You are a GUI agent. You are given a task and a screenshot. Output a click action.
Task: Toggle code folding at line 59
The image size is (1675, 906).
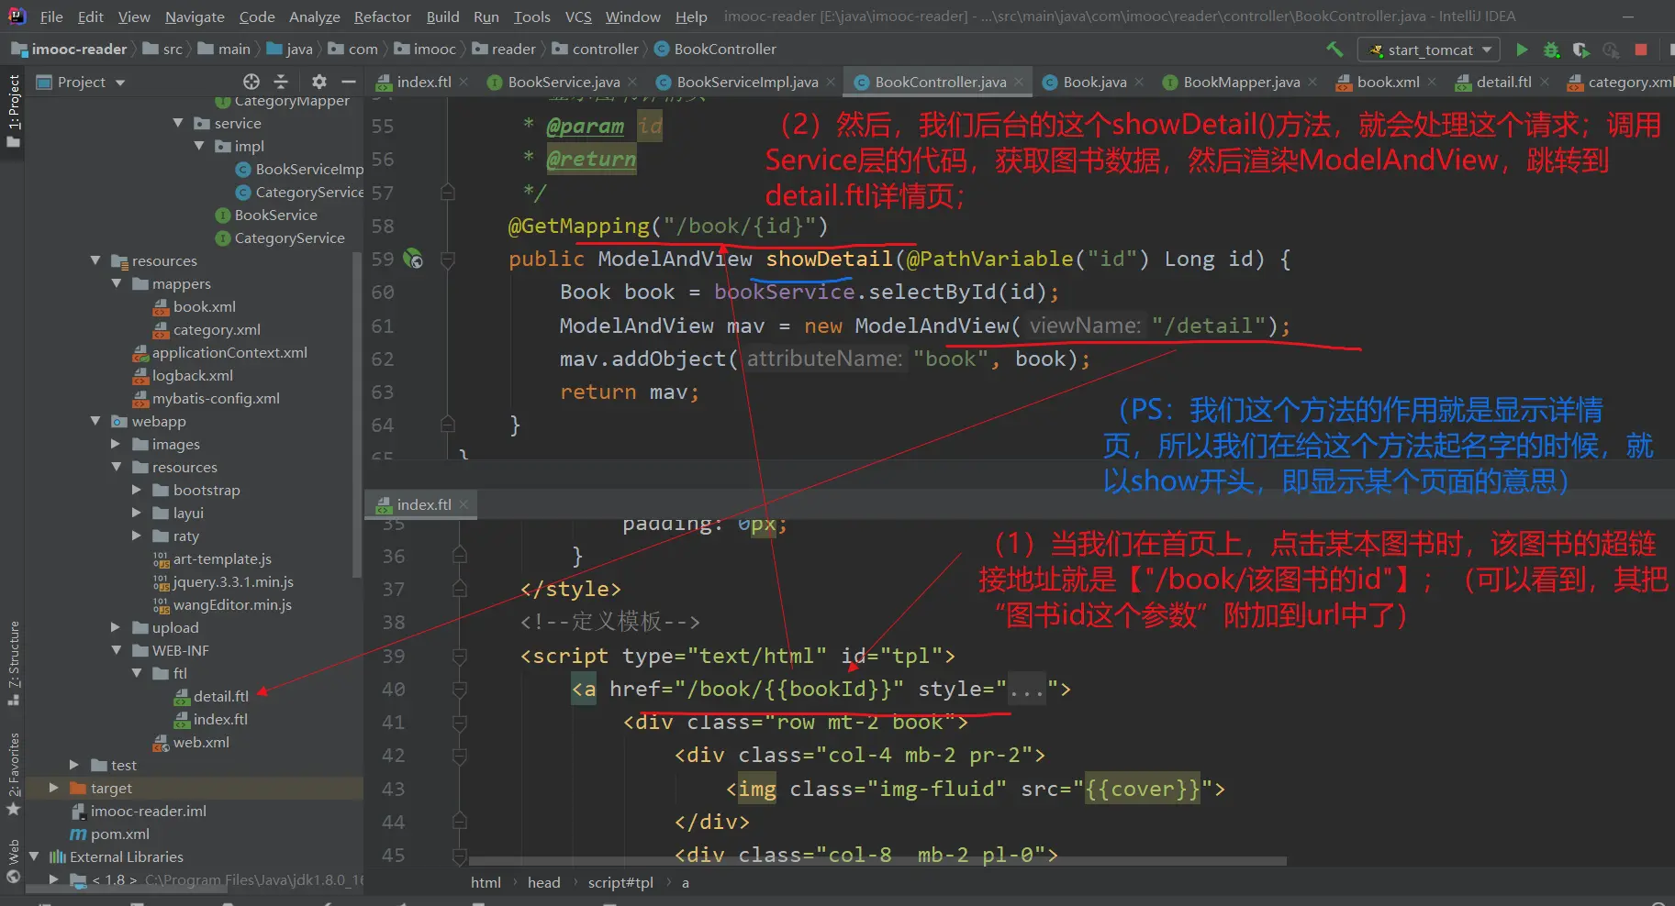point(448,260)
